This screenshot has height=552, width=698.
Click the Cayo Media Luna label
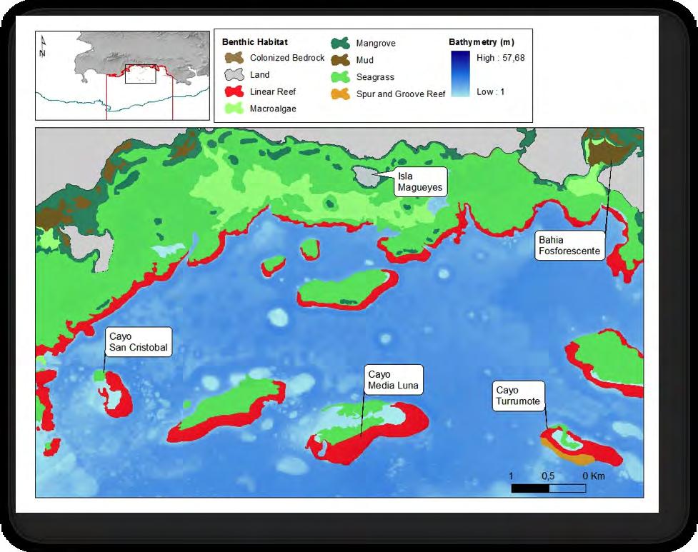(x=393, y=380)
